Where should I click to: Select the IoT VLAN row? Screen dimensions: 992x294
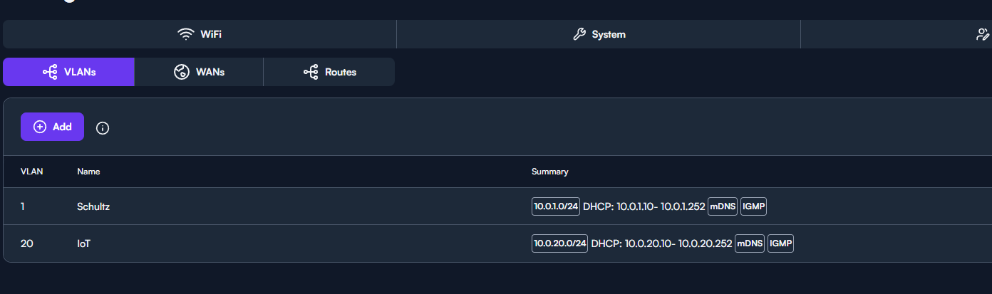point(497,243)
